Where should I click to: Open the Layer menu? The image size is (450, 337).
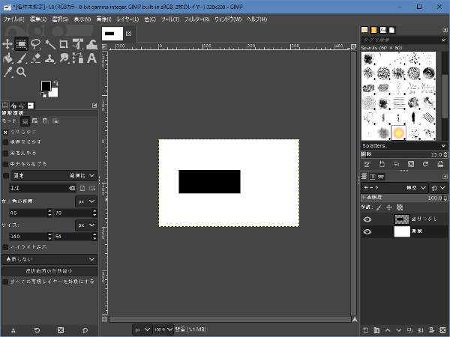pos(125,19)
